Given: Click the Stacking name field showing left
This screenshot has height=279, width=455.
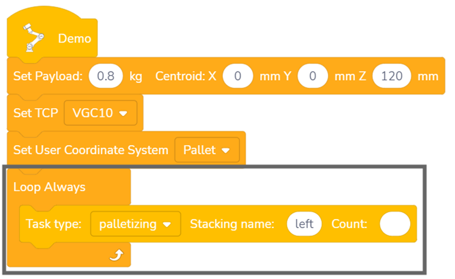Looking at the screenshot, I should point(304,224).
